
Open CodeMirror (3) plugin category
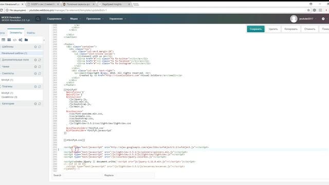9,97
